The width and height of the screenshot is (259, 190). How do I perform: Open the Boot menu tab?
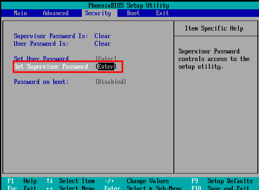[x=133, y=13]
